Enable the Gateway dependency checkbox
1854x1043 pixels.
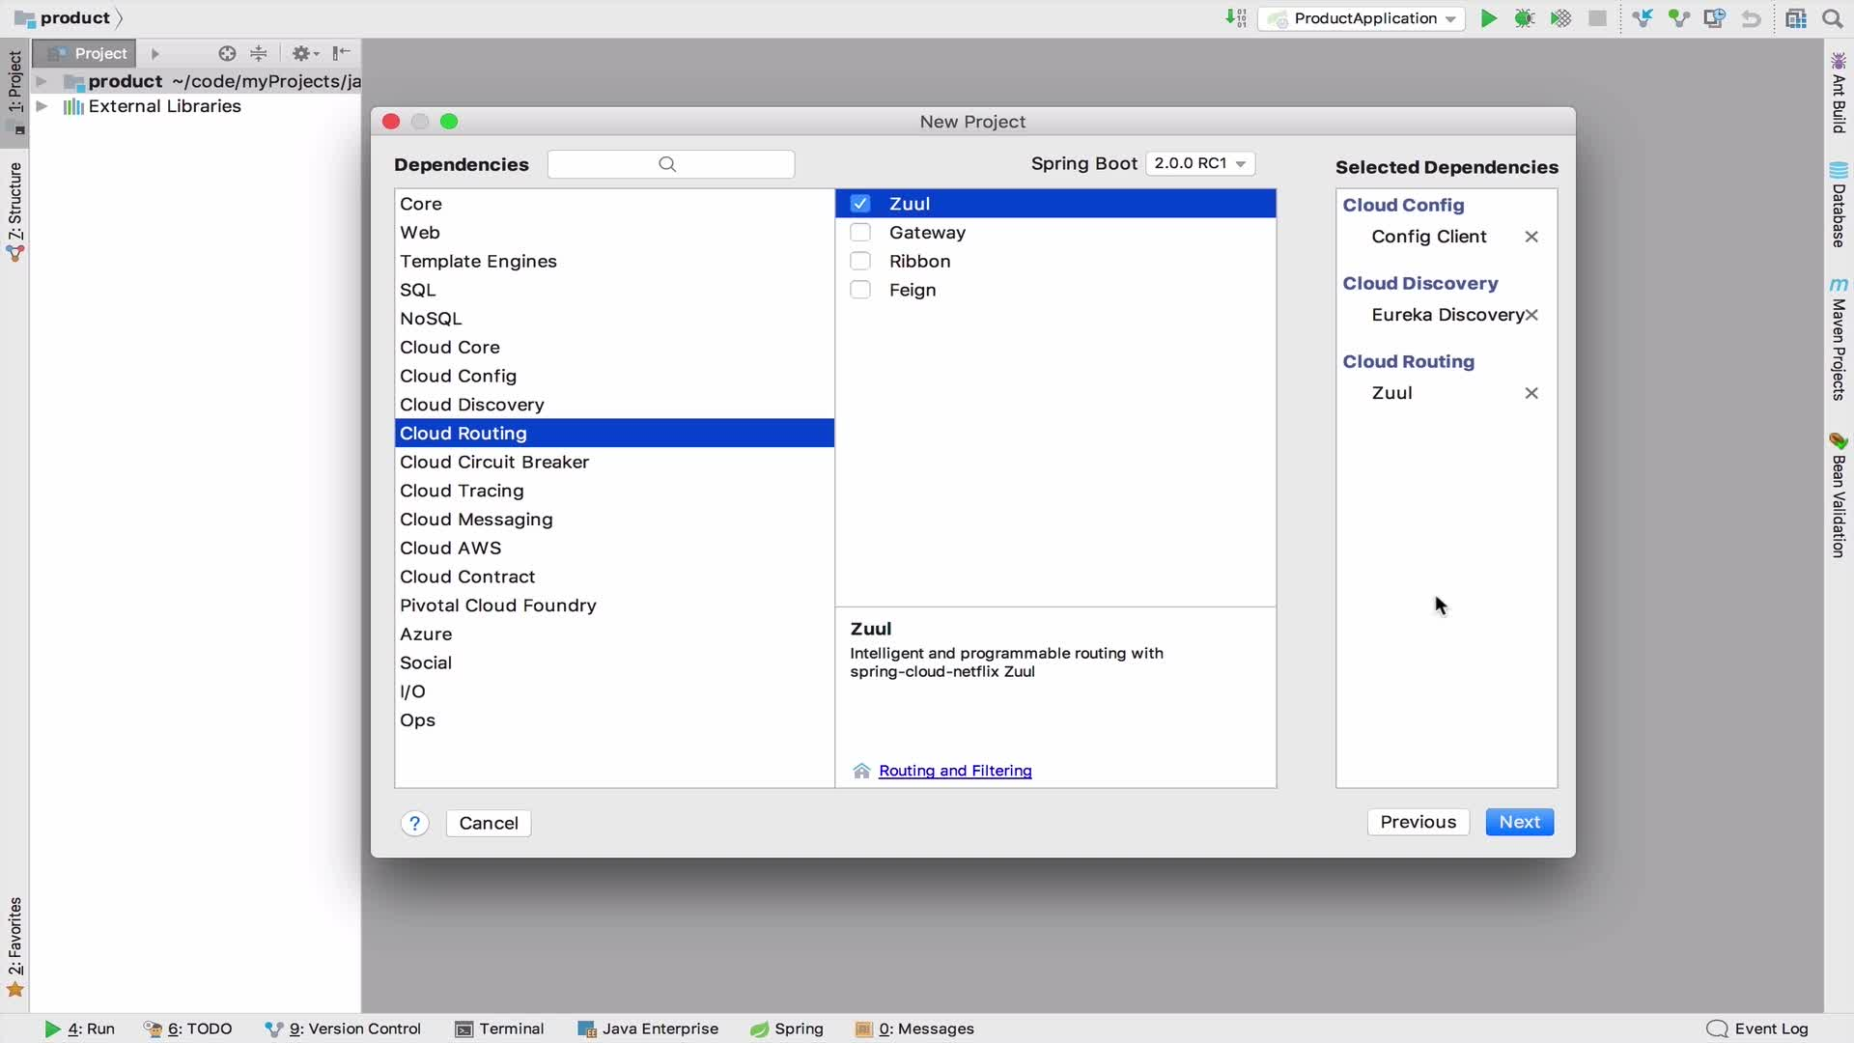click(859, 233)
